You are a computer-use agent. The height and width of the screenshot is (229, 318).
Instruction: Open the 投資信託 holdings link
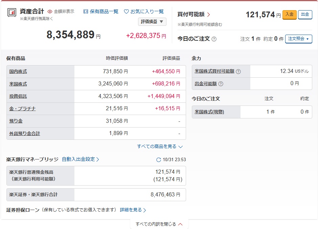pos(18,96)
